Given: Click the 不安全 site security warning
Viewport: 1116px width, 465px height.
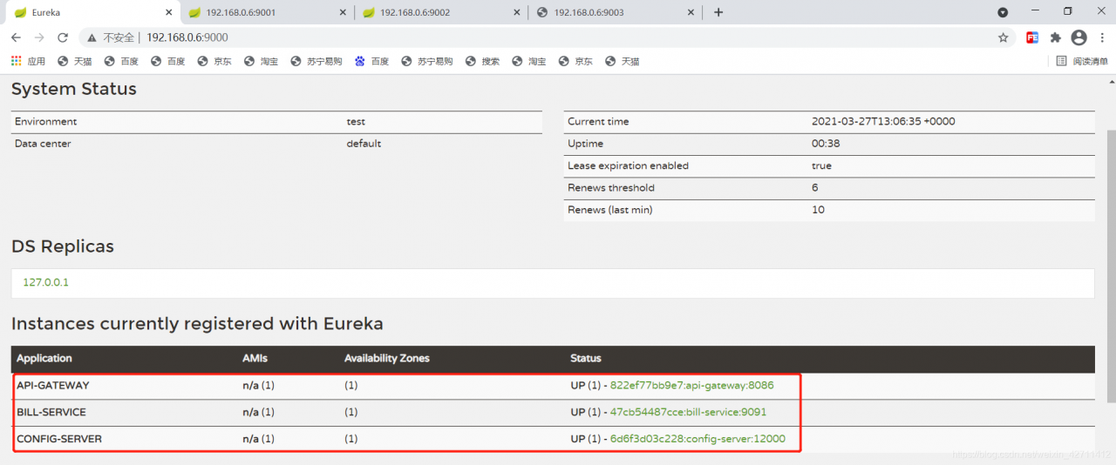Looking at the screenshot, I should pyautogui.click(x=112, y=37).
